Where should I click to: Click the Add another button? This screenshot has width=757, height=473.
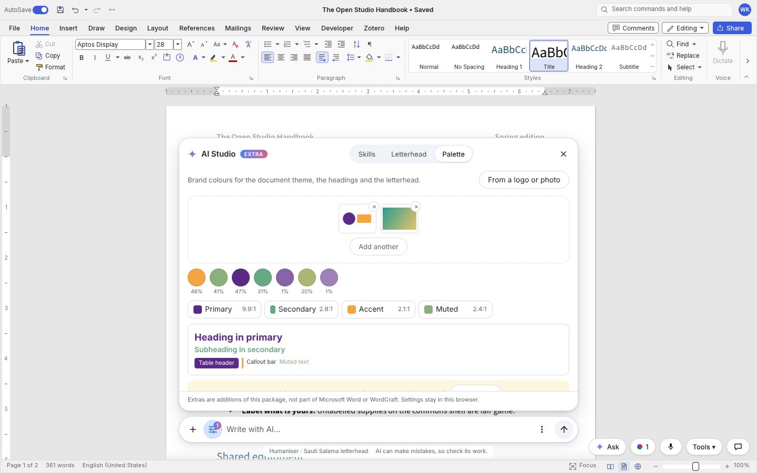(x=378, y=246)
